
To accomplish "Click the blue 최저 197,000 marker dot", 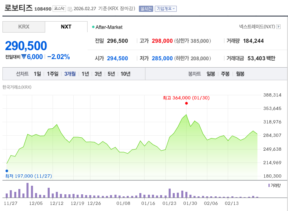I will [x=7, y=171].
